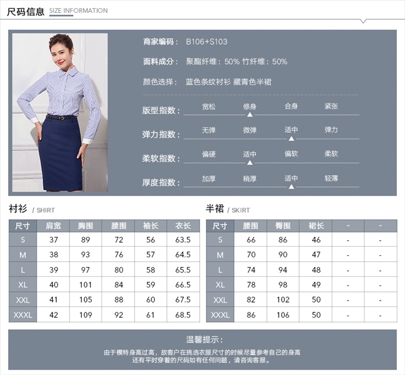Select the XXXL size cell in skirt table
This screenshot has width=405, height=375.
220,315
